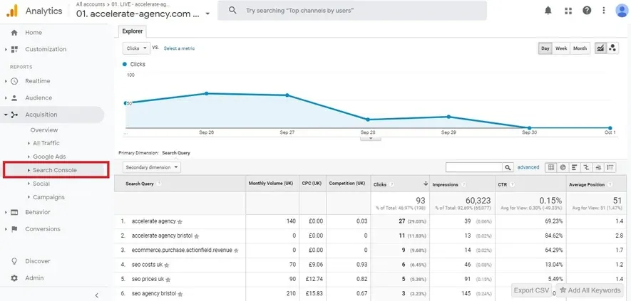Screen dimensions: 631x301
Task: Expand All Traffic under Acquisition
Action: coord(29,143)
